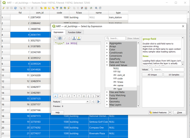Click the filter funnel icon in table toolbar
This screenshot has height=138, width=190.
coord(57,8)
